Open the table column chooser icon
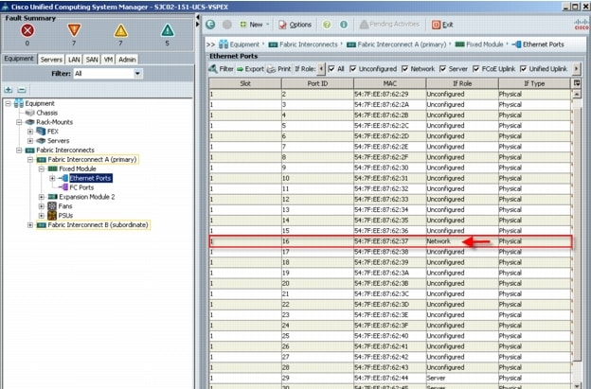This screenshot has width=591, height=389. [577, 83]
